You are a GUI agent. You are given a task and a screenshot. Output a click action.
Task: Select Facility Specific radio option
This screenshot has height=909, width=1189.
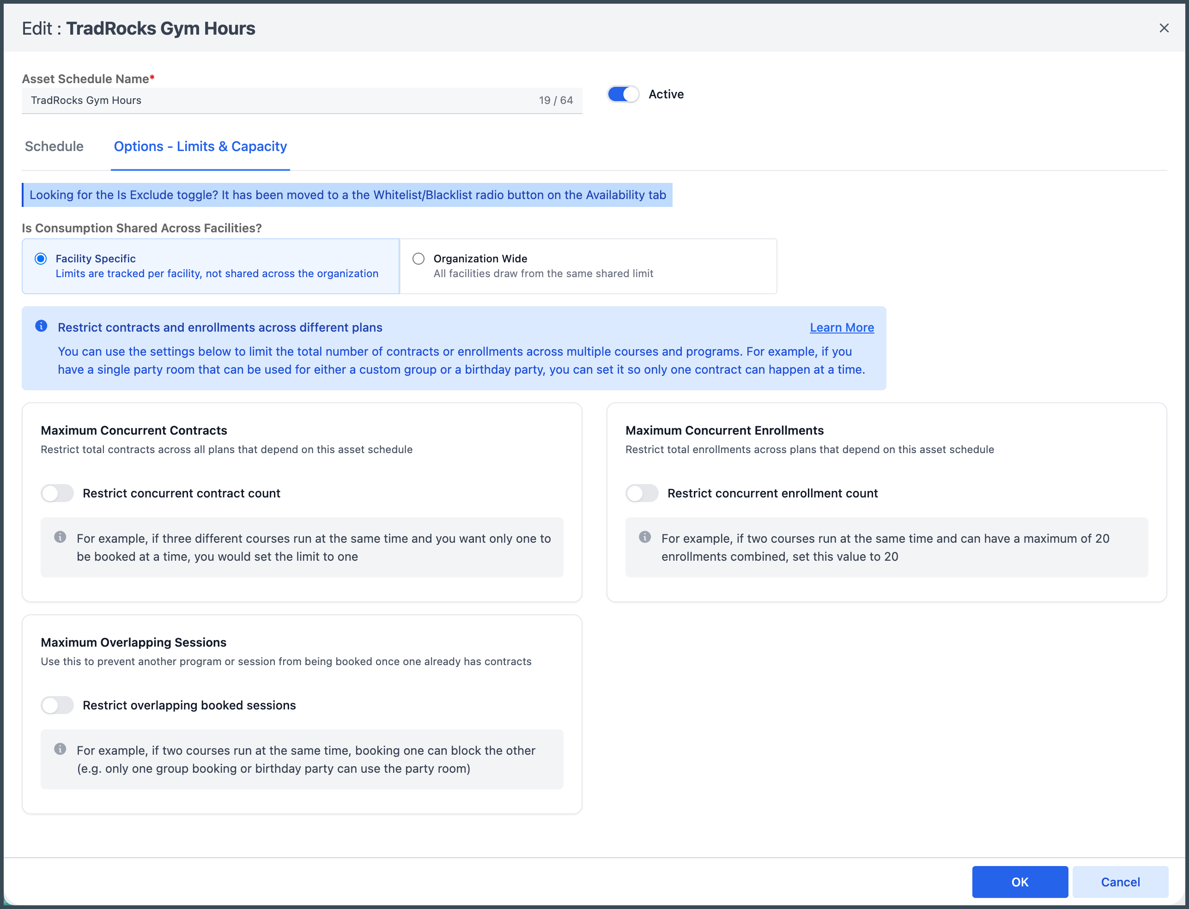(41, 259)
